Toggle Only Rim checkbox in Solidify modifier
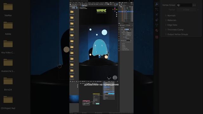Viewport: 203px width, 114px height. [126, 38]
